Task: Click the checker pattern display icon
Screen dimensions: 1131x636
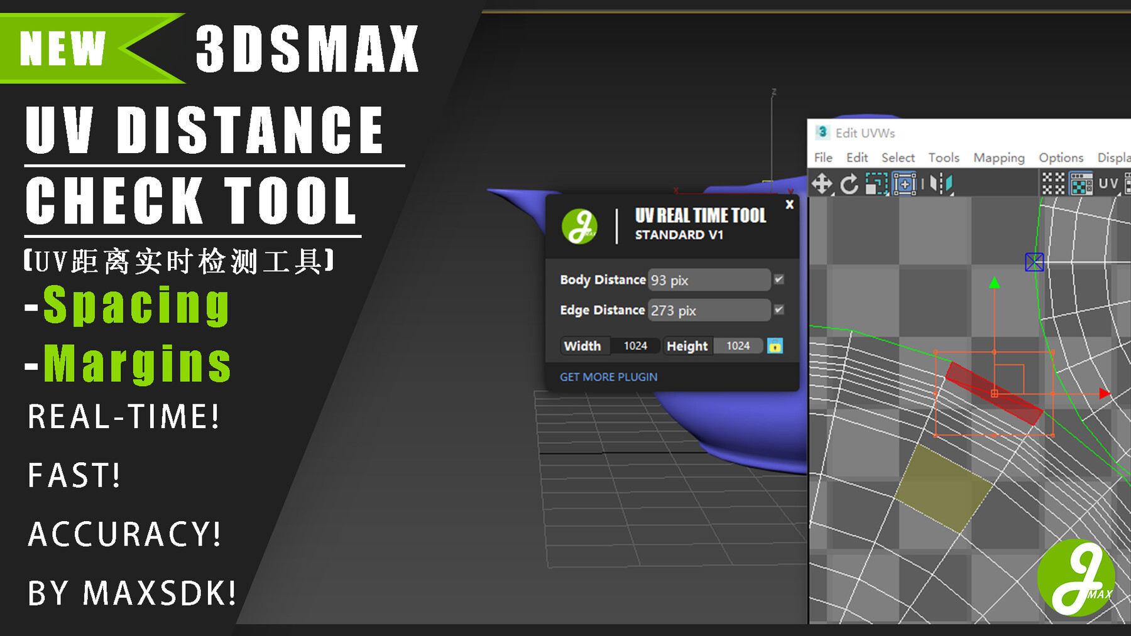Action: click(x=1054, y=183)
